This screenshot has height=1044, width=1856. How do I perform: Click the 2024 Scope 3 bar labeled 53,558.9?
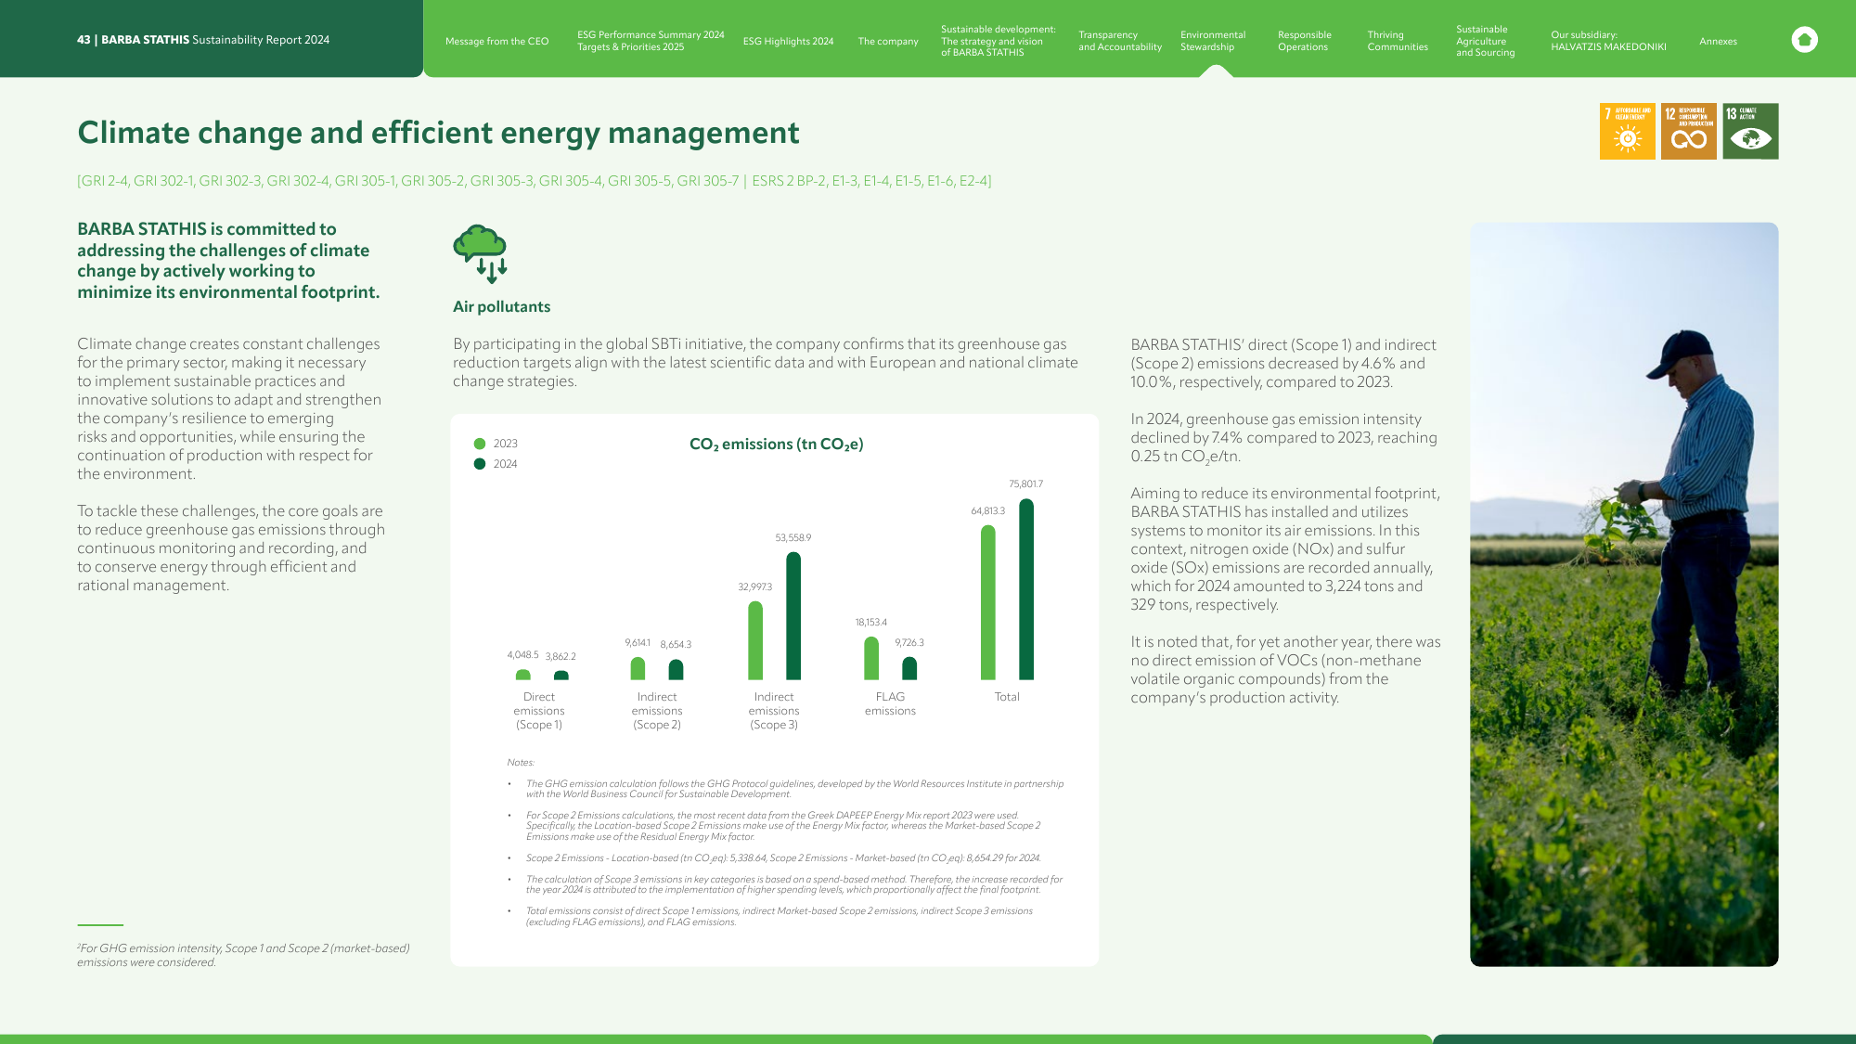(x=793, y=616)
